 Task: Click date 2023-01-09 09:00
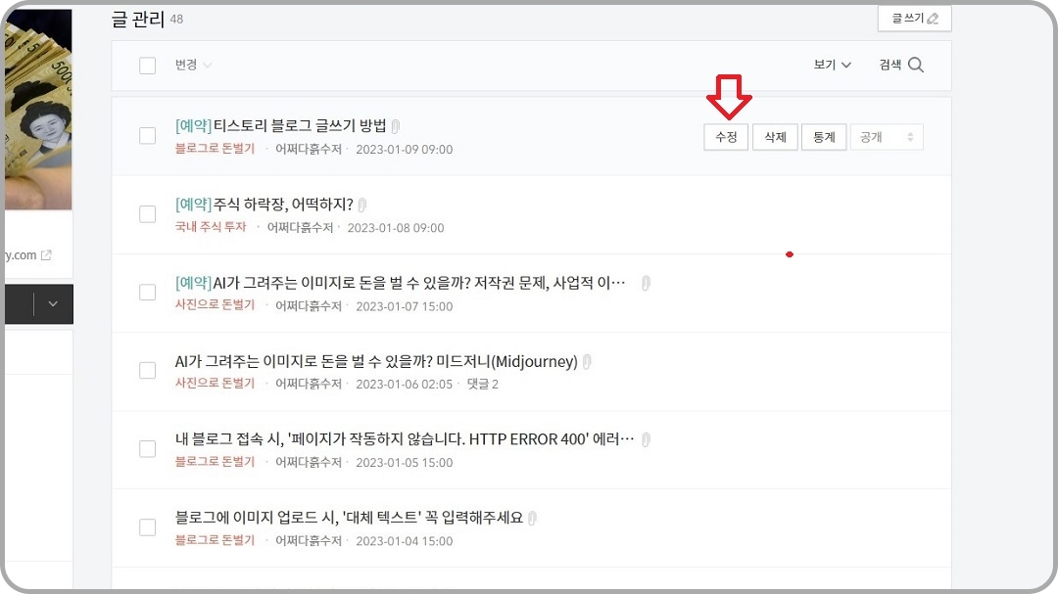coord(405,150)
